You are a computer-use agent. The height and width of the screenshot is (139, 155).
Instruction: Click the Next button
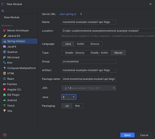[x=128, y=135]
